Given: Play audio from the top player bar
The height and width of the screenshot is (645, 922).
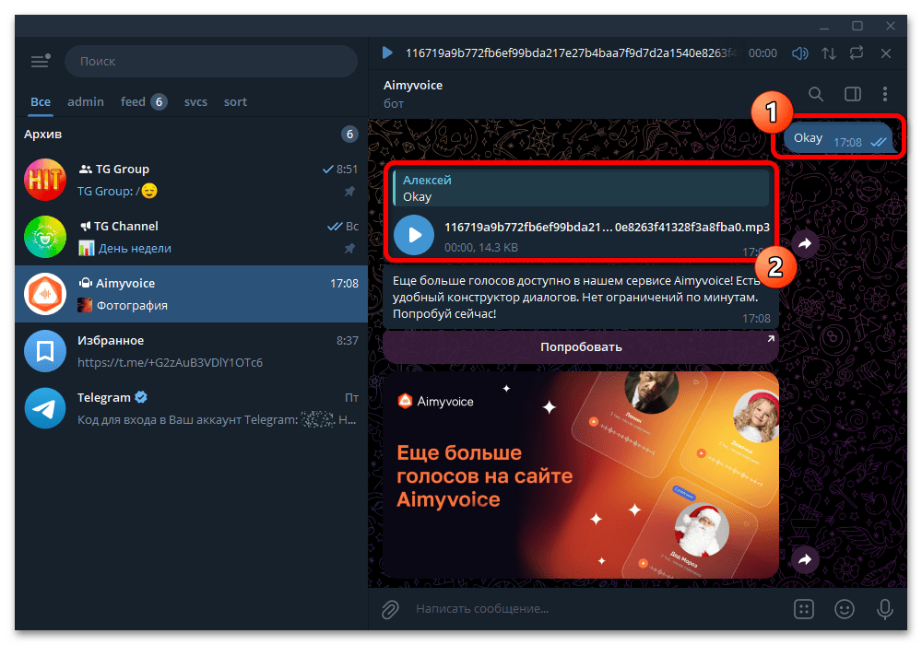Looking at the screenshot, I should pos(387,53).
